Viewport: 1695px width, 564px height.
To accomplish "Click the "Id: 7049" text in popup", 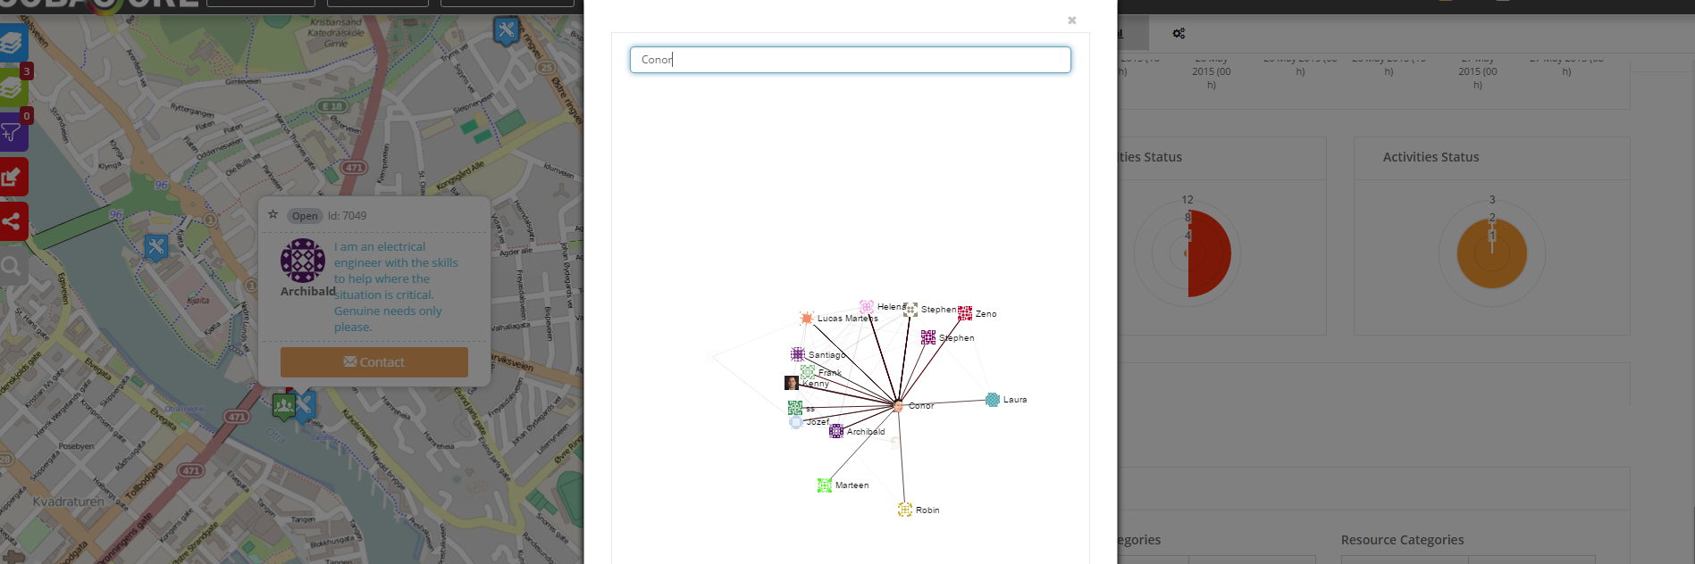I will click(347, 216).
